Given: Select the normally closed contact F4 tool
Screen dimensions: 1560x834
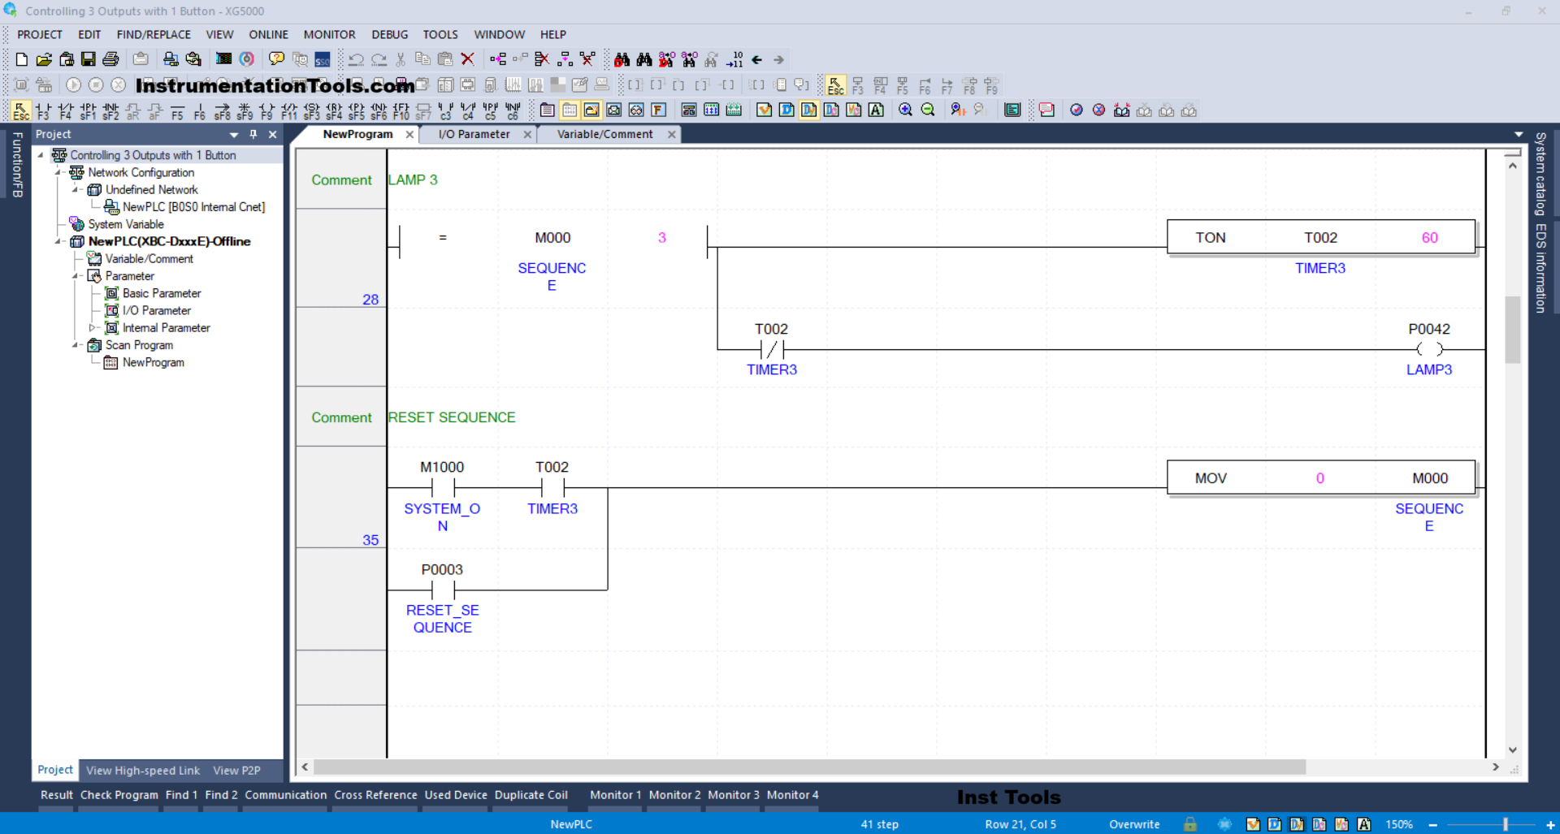Looking at the screenshot, I should [66, 110].
